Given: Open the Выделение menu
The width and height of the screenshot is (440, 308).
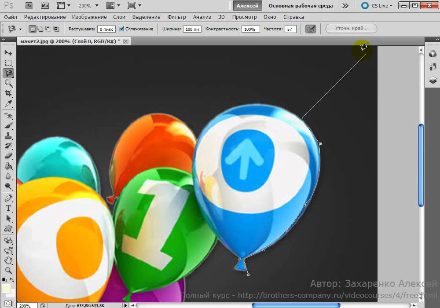Looking at the screenshot, I should pyautogui.click(x=146, y=17).
